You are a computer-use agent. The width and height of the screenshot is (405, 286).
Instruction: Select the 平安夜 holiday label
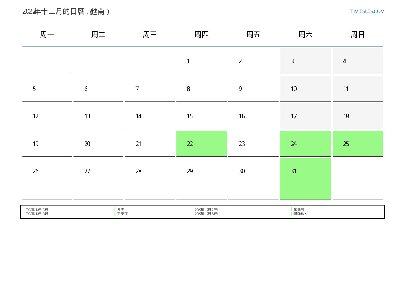[x=122, y=214]
